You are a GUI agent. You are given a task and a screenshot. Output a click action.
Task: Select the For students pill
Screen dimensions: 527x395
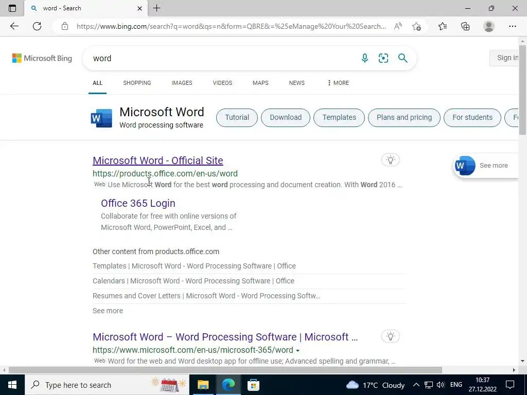click(472, 118)
